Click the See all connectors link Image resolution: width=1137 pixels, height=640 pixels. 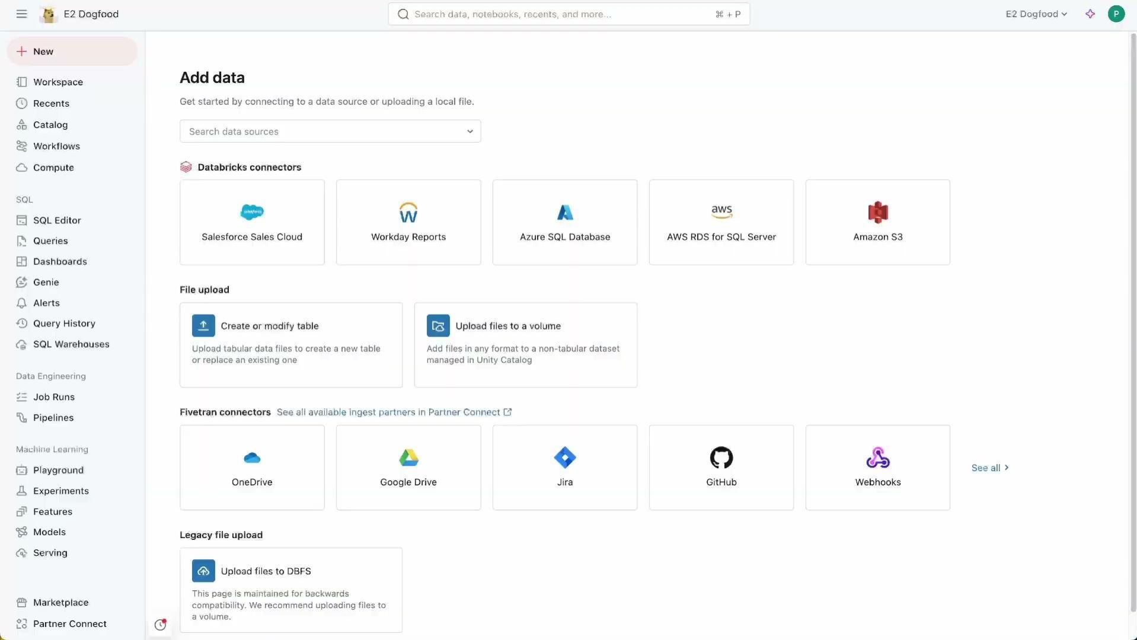tap(990, 468)
